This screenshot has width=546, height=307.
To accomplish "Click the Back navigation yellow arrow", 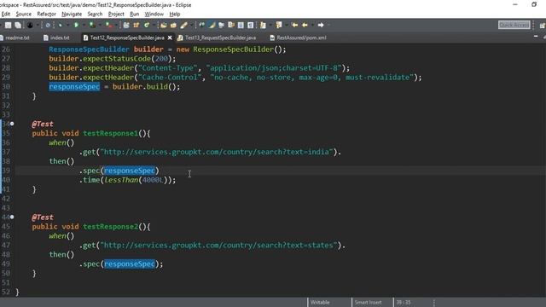I will (x=305, y=25).
